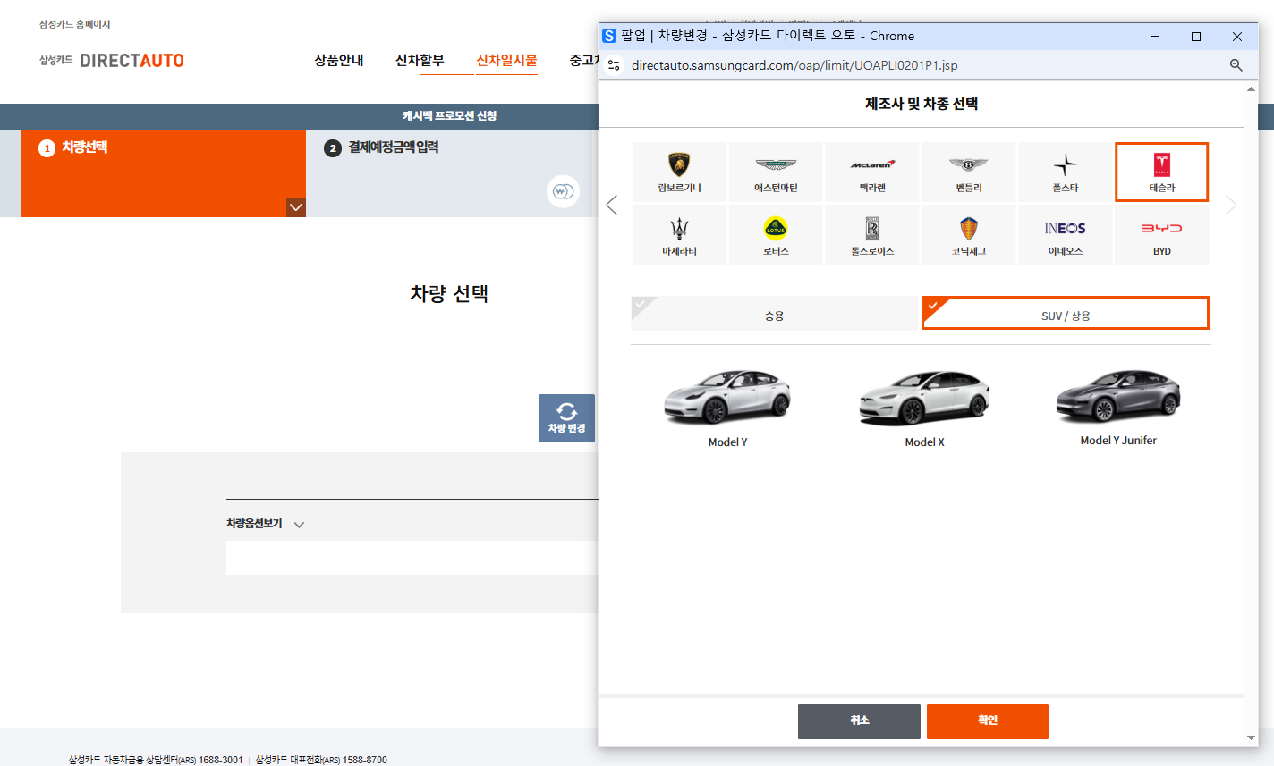Choose the Model X car thumbnail

[924, 408]
